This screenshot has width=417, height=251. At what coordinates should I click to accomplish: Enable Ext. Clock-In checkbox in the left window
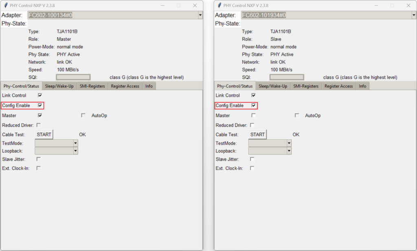pos(39,168)
